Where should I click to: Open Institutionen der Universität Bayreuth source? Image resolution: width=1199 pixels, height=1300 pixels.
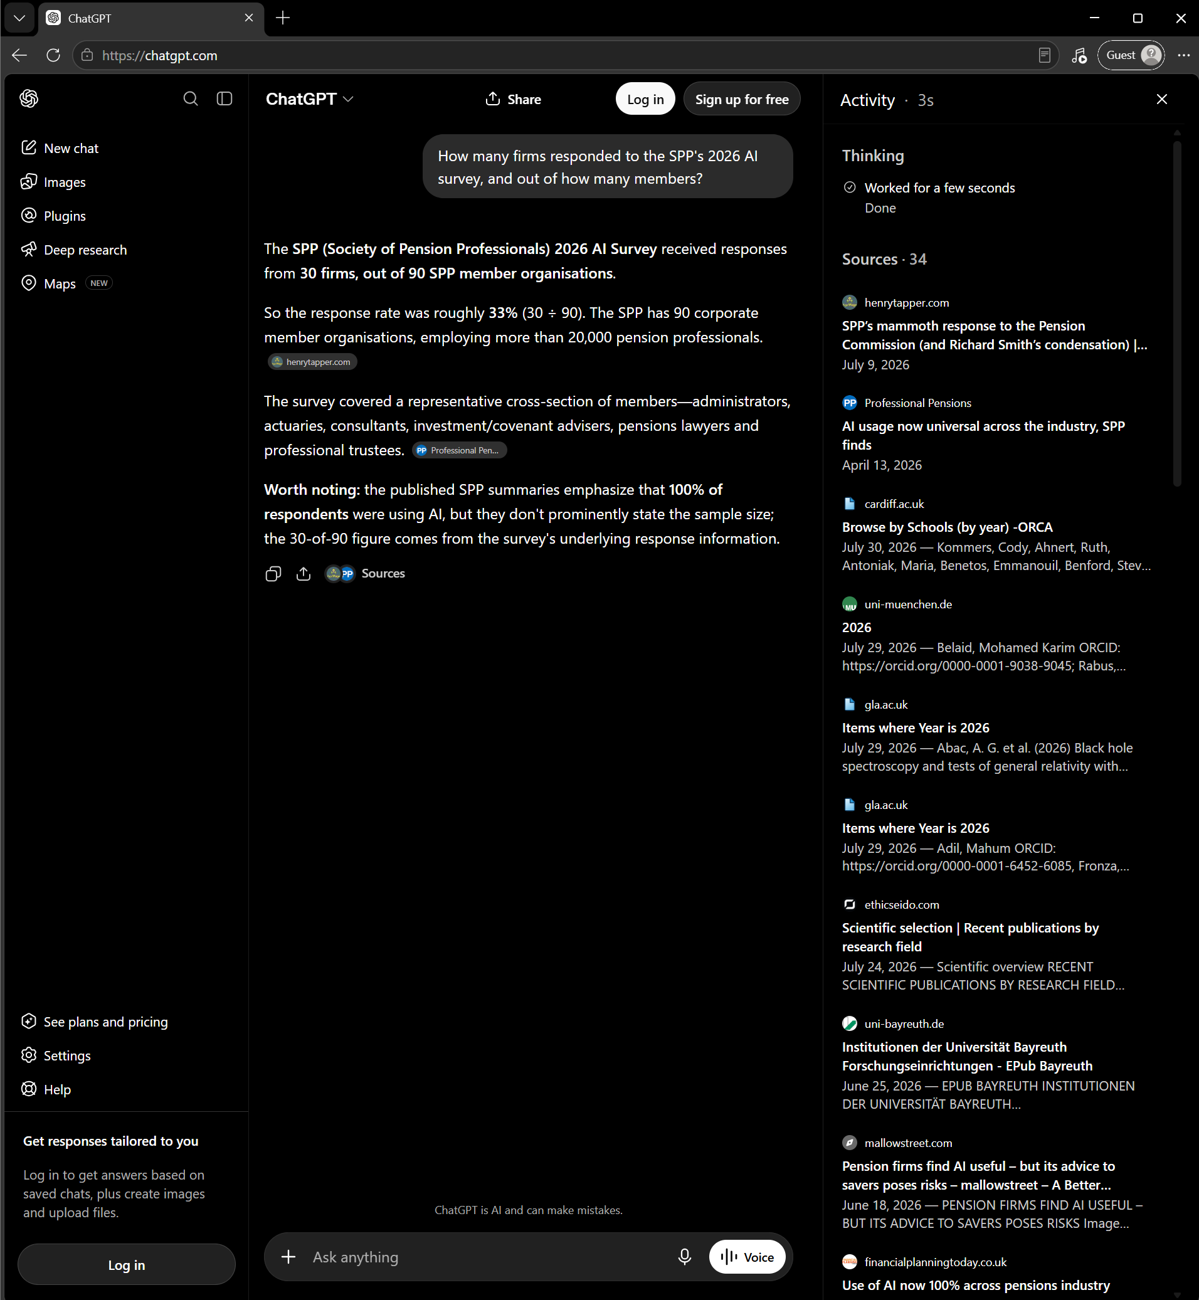[967, 1056]
